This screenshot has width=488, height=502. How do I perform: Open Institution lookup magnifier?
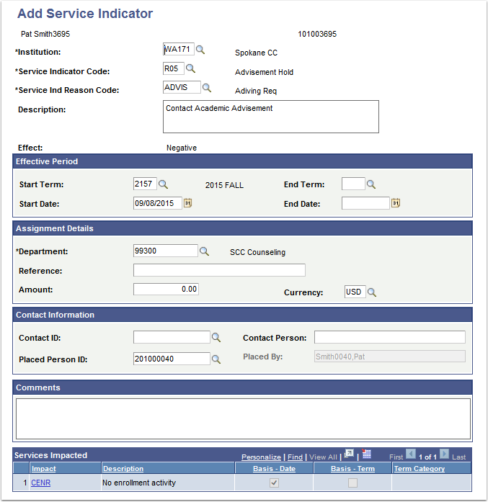coord(200,50)
